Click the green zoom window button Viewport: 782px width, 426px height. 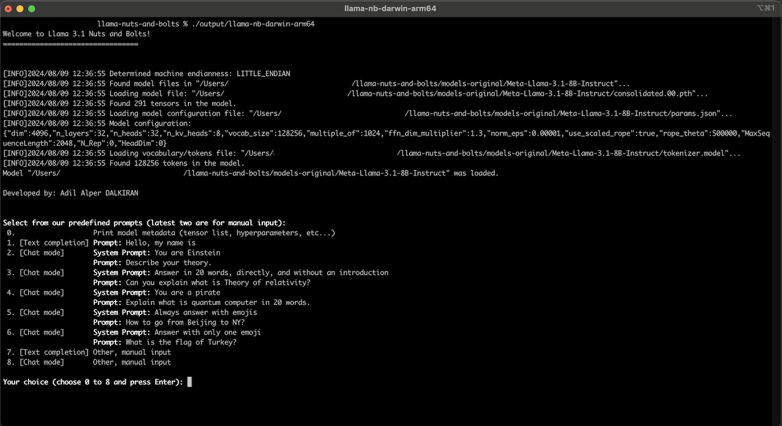point(31,8)
